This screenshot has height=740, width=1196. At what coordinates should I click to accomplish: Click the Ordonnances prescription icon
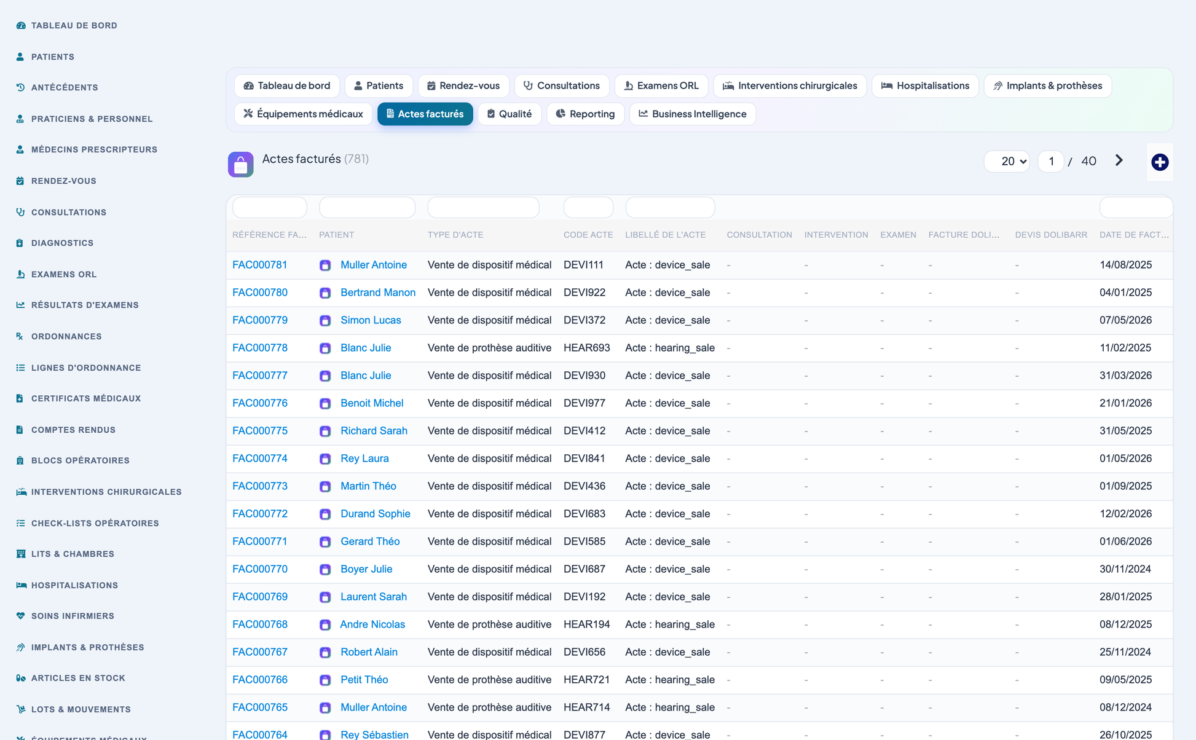20,336
